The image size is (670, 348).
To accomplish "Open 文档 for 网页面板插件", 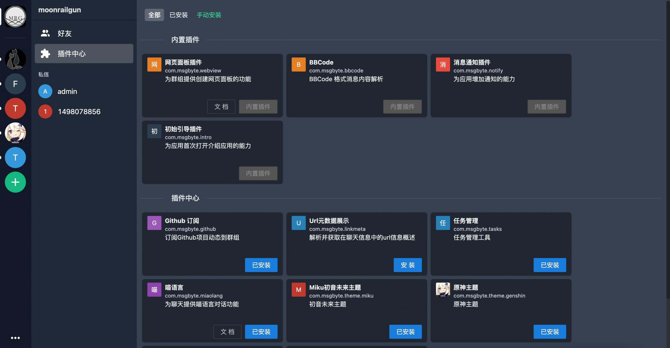I will 221,107.
